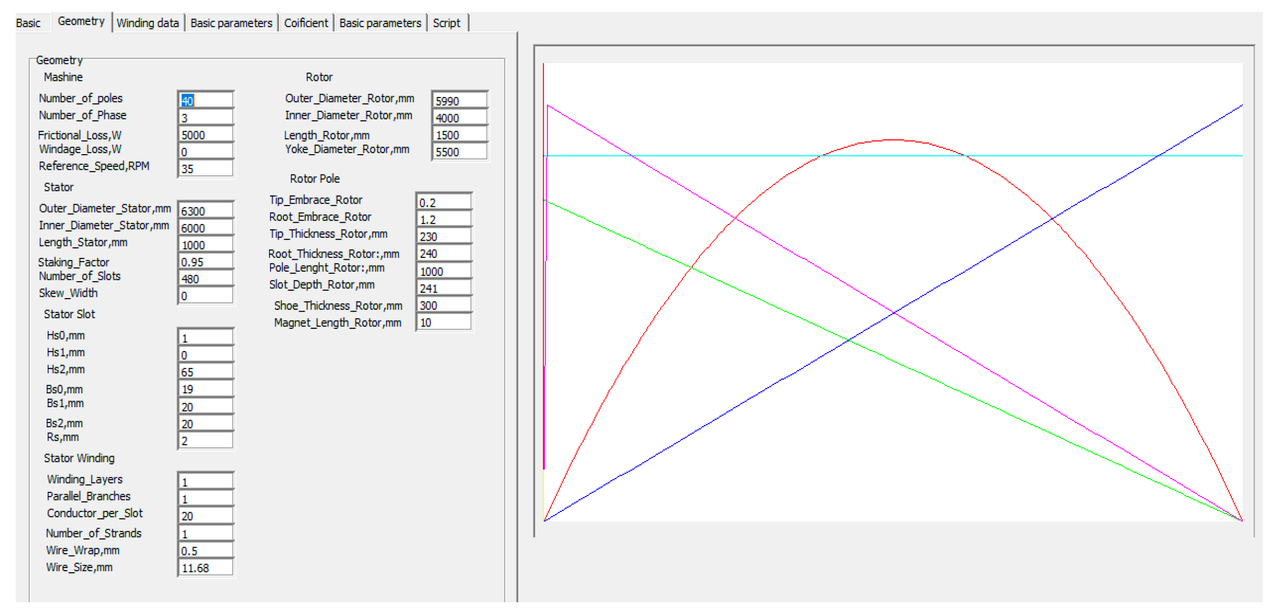
Task: Click the Outer_Diameter_Rotor input field
Action: pos(459,100)
